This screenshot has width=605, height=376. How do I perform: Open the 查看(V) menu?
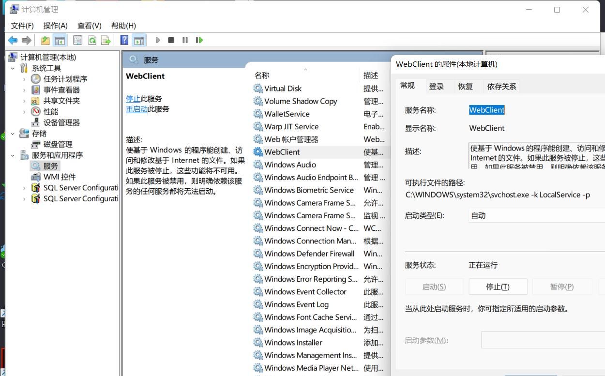(x=89, y=25)
